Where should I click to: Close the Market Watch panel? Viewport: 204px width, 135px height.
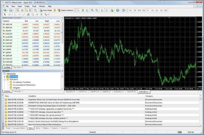pyautogui.click(x=62, y=18)
